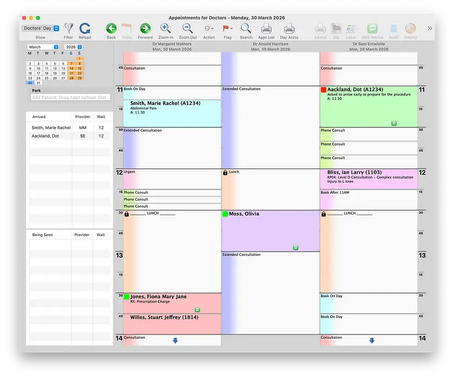
Task: Open Search with the magnifier icon
Action: 246,28
